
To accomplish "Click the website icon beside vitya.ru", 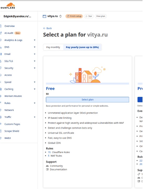I will click(44, 16).
